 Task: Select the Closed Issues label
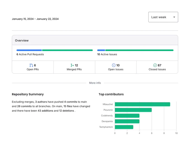point(157,69)
